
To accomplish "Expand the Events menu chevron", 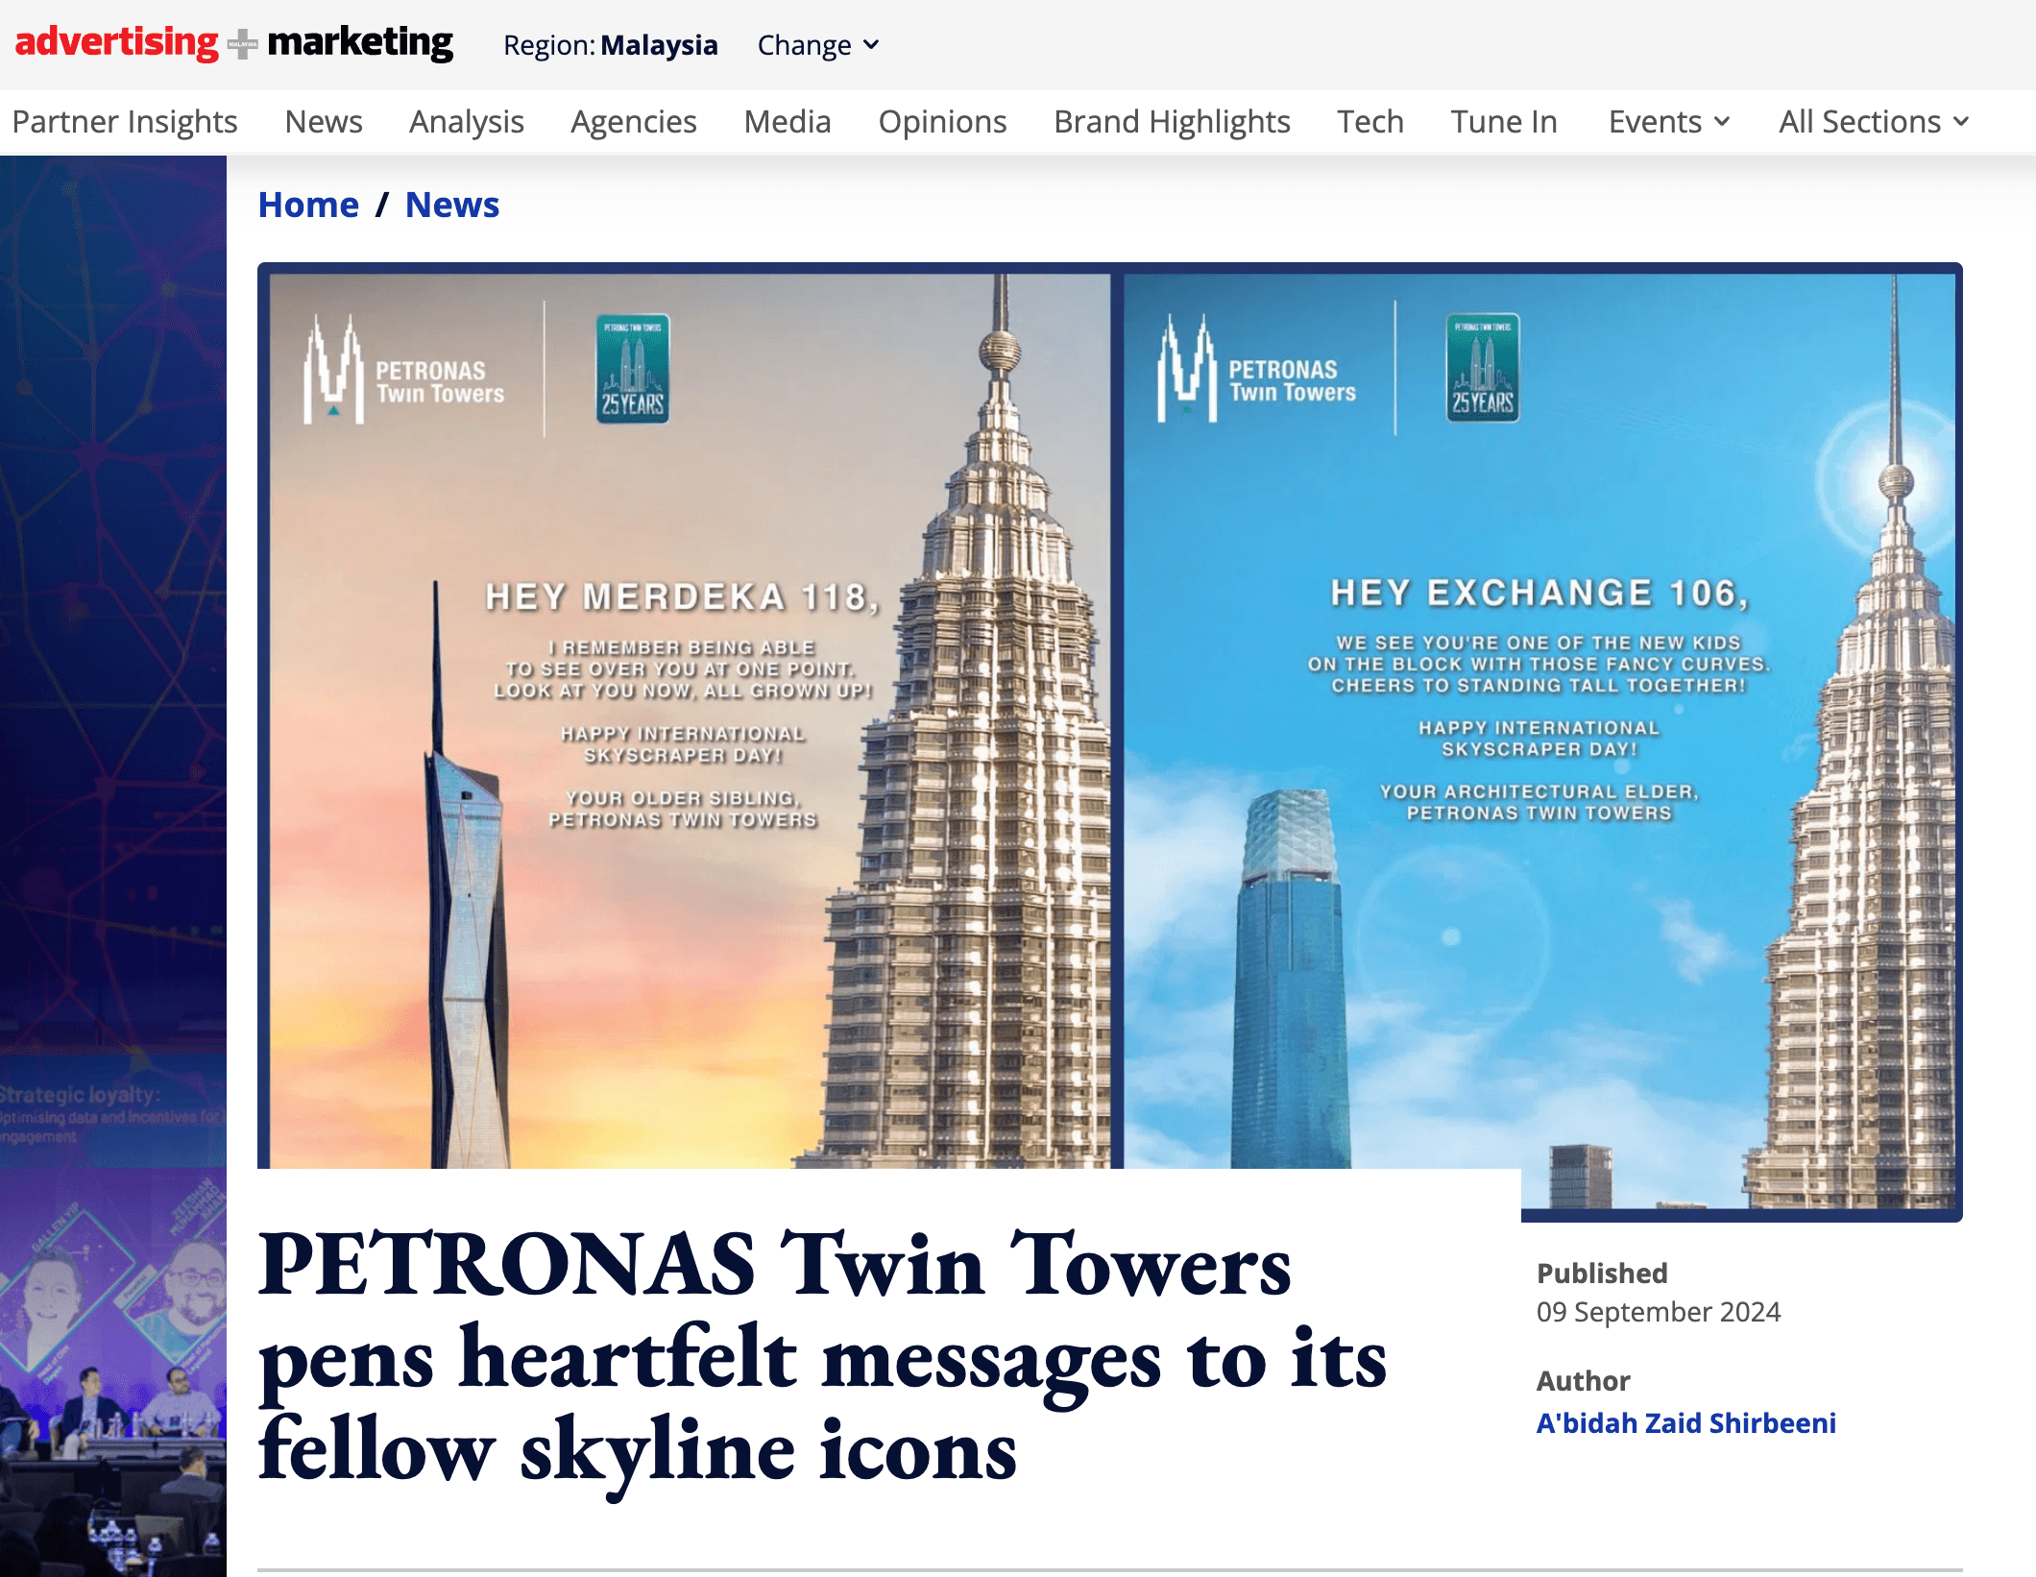I will [x=1722, y=122].
